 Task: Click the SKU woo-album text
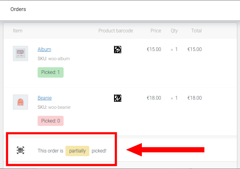tap(54, 59)
